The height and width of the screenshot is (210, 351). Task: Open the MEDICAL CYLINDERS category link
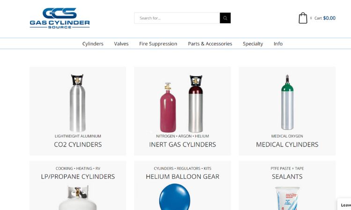287,145
